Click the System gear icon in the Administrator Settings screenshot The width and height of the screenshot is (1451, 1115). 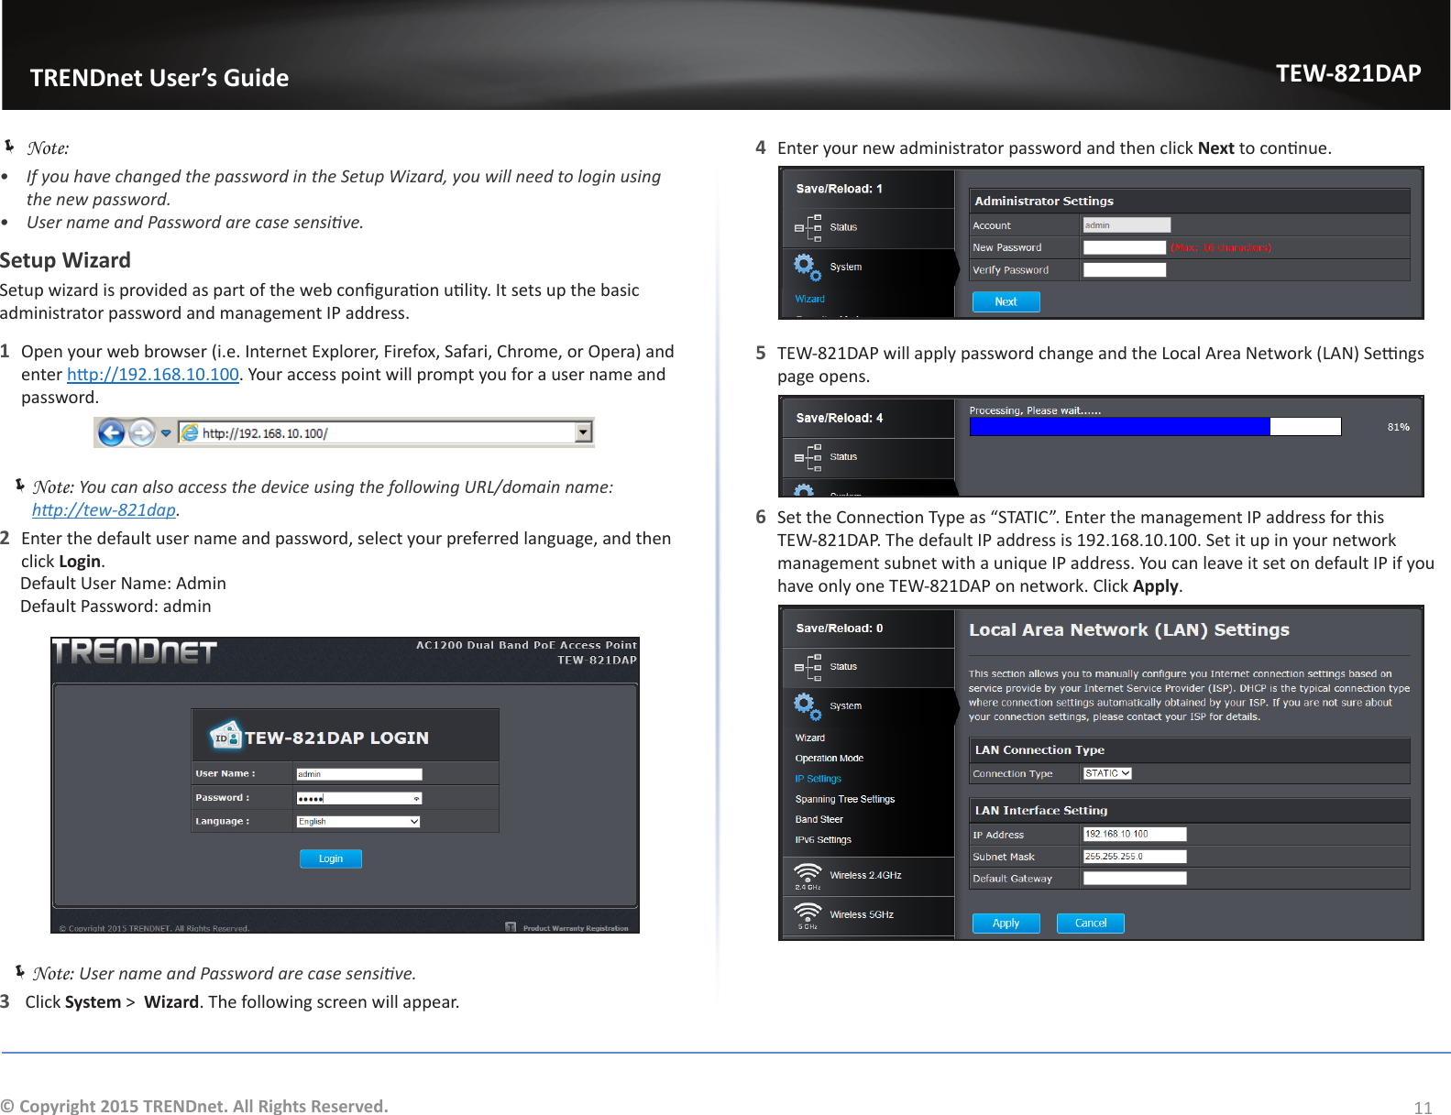point(808,267)
